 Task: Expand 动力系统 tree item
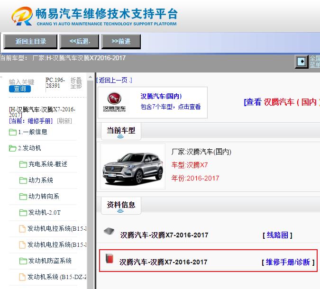click(x=41, y=180)
